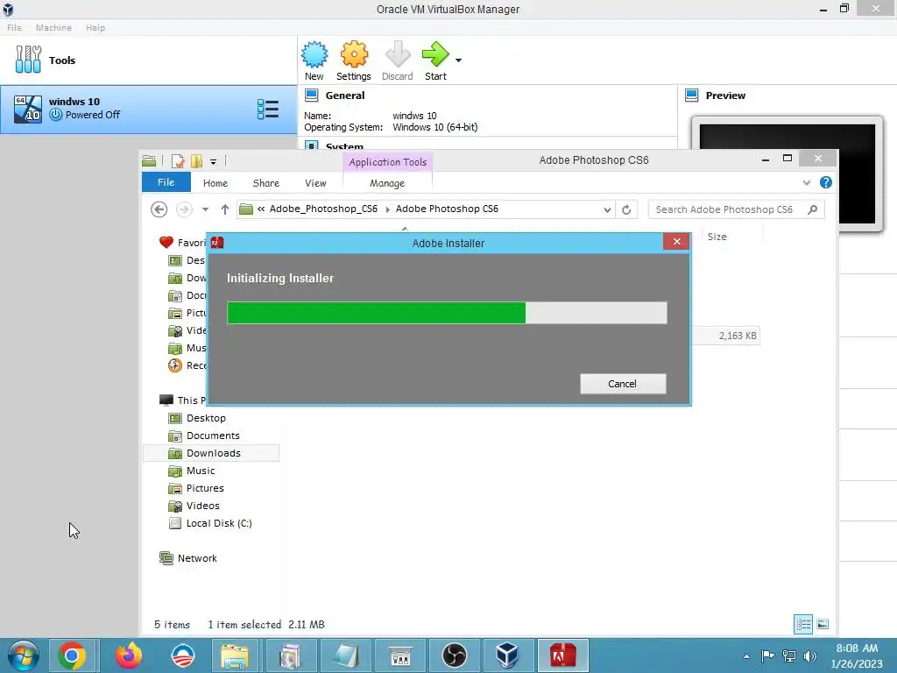Screen dimensions: 897x673
Task: Switch Explorer to large icons view
Action: [x=823, y=624]
